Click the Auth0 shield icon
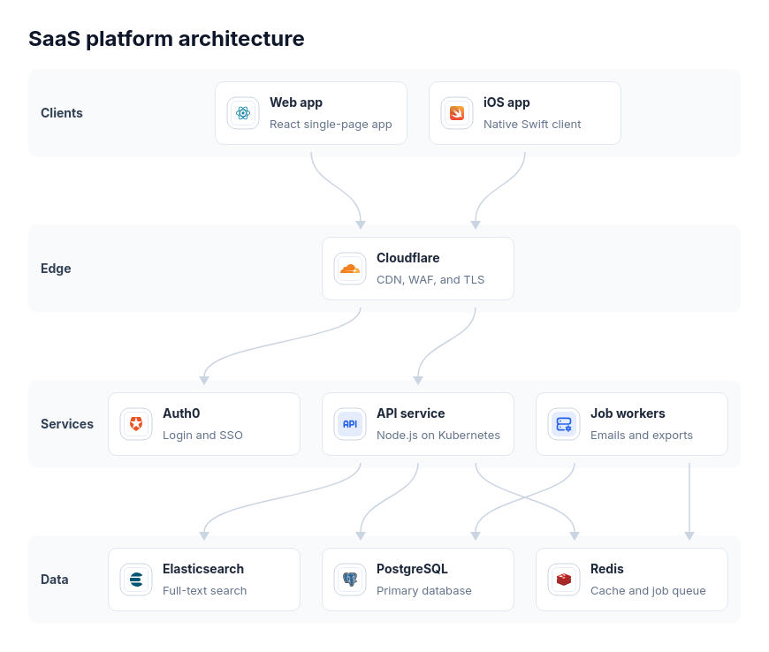This screenshot has width=769, height=652. point(136,424)
